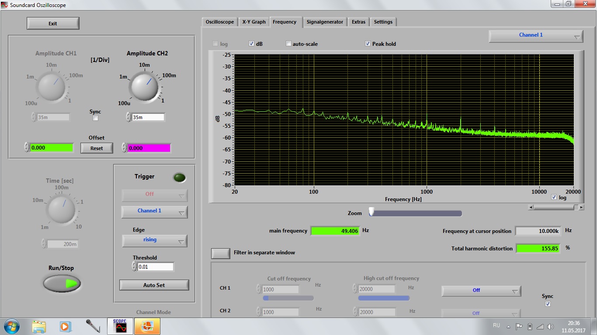The image size is (597, 335).
Task: Toggle the dB checkbox
Action: (x=252, y=44)
